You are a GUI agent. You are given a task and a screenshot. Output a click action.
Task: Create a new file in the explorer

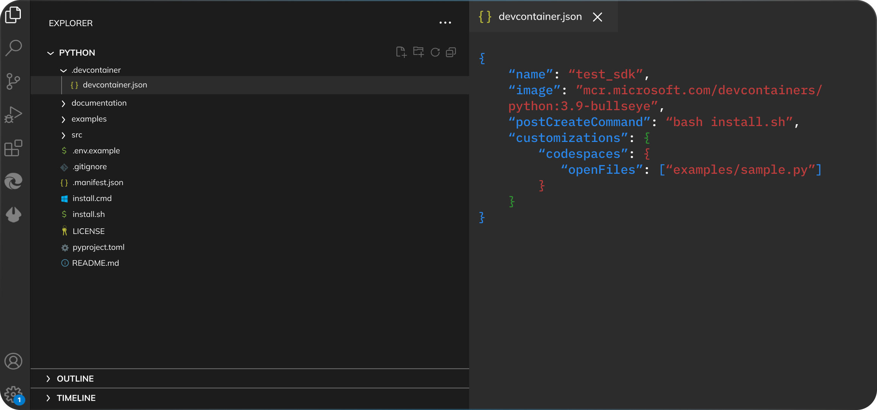point(402,52)
